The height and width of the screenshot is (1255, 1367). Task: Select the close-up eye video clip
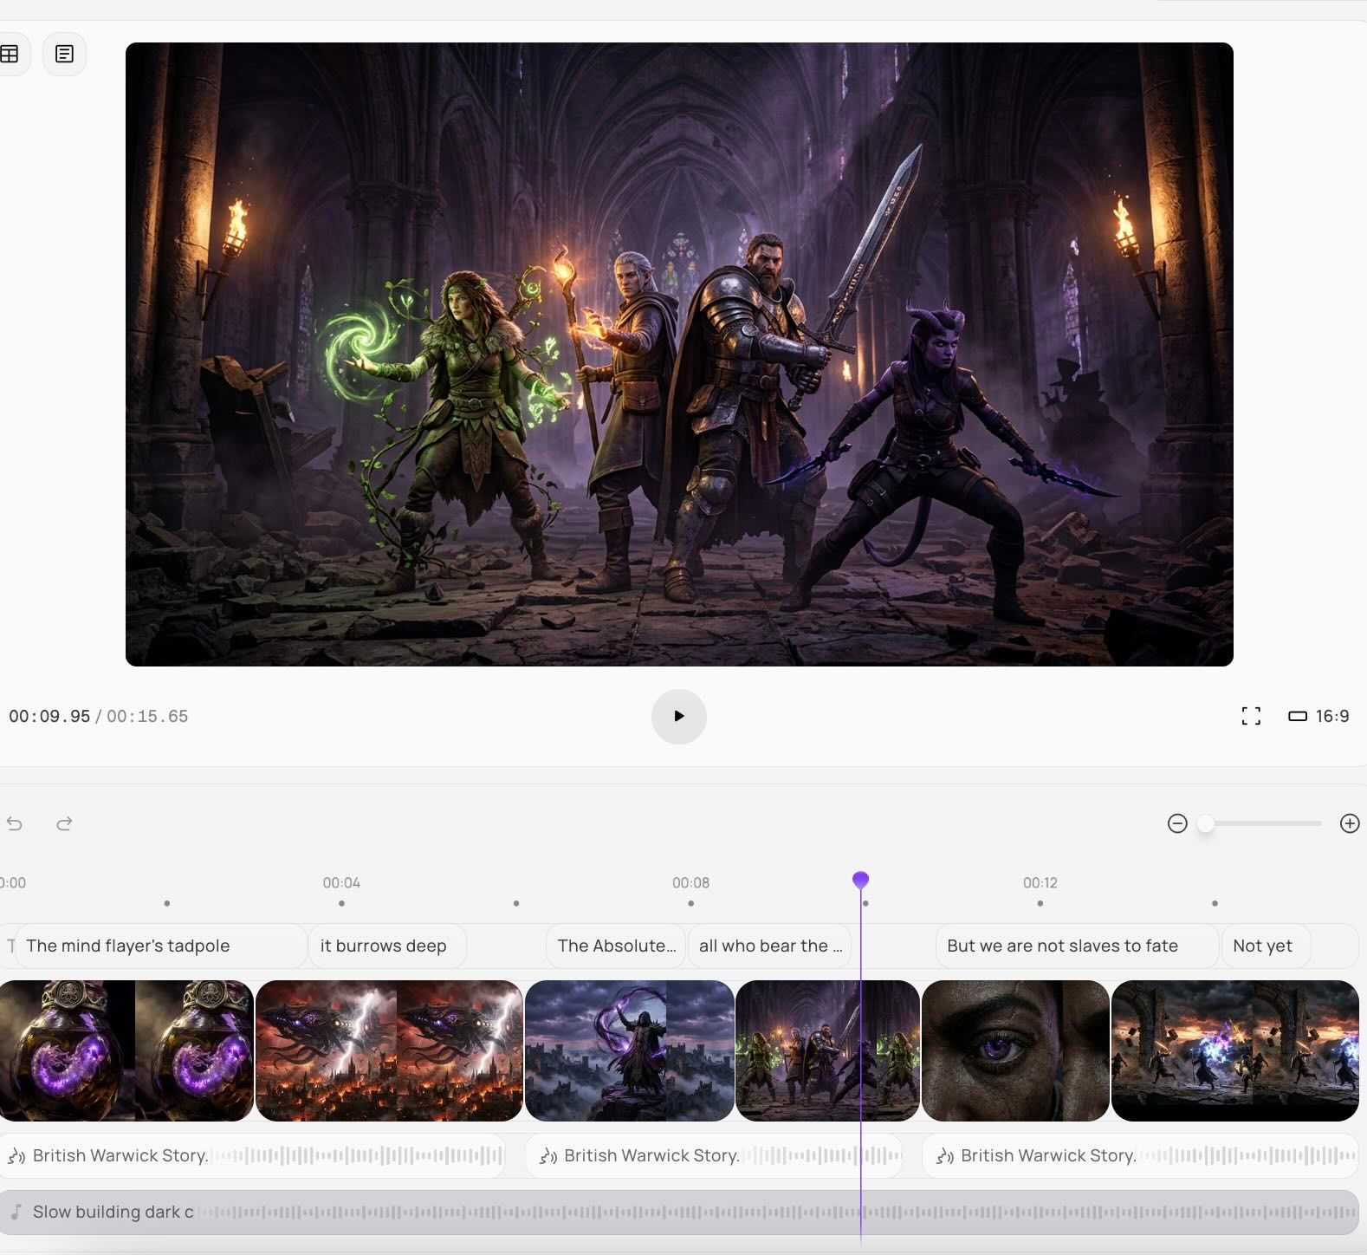click(x=1014, y=1050)
